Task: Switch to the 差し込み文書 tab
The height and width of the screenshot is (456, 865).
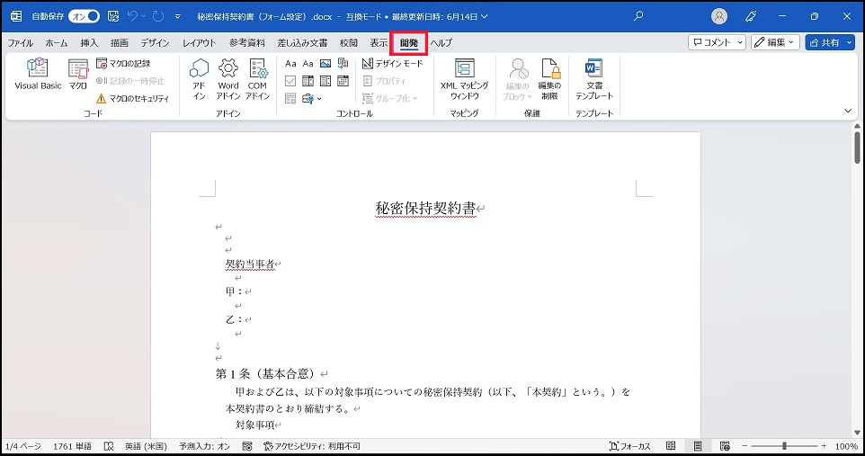Action: coord(302,42)
